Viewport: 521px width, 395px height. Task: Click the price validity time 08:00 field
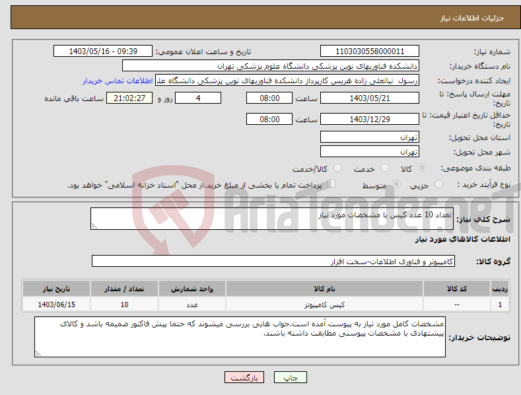(269, 119)
